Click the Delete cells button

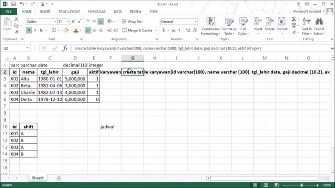tap(270, 26)
